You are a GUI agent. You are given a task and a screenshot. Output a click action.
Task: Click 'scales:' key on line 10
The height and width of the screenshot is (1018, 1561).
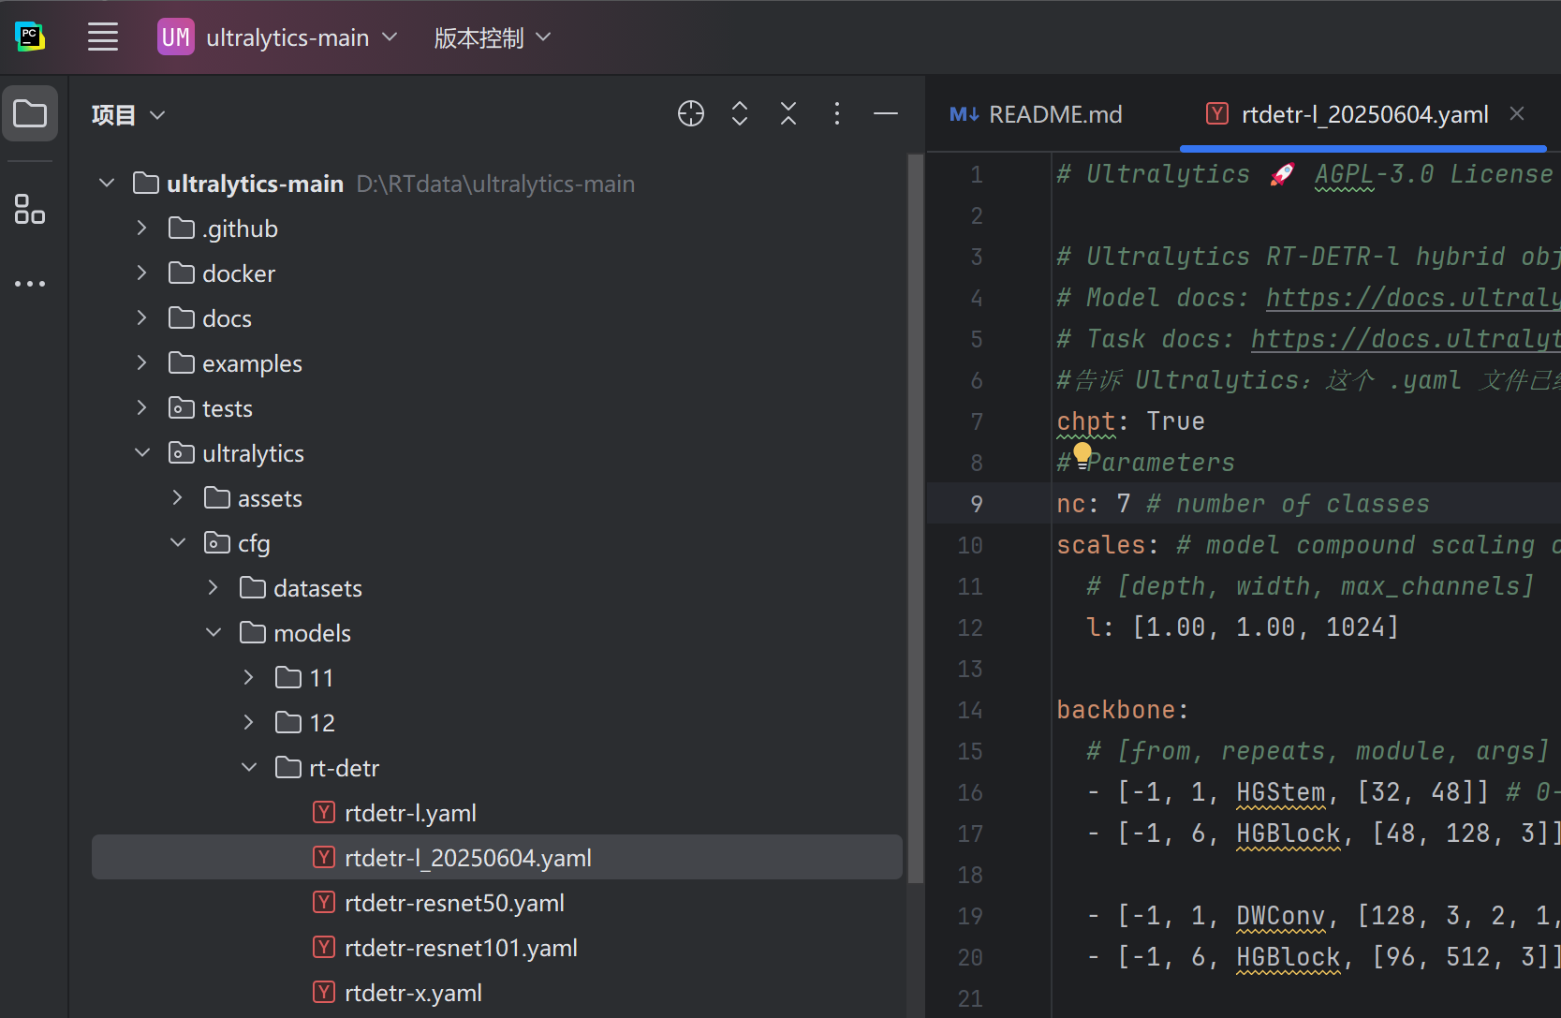[x=1109, y=545]
